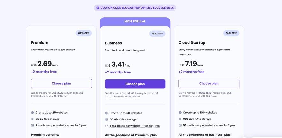Click the SSD storage icon in Premium
The height and width of the screenshot is (138, 282).
[x=32, y=119]
